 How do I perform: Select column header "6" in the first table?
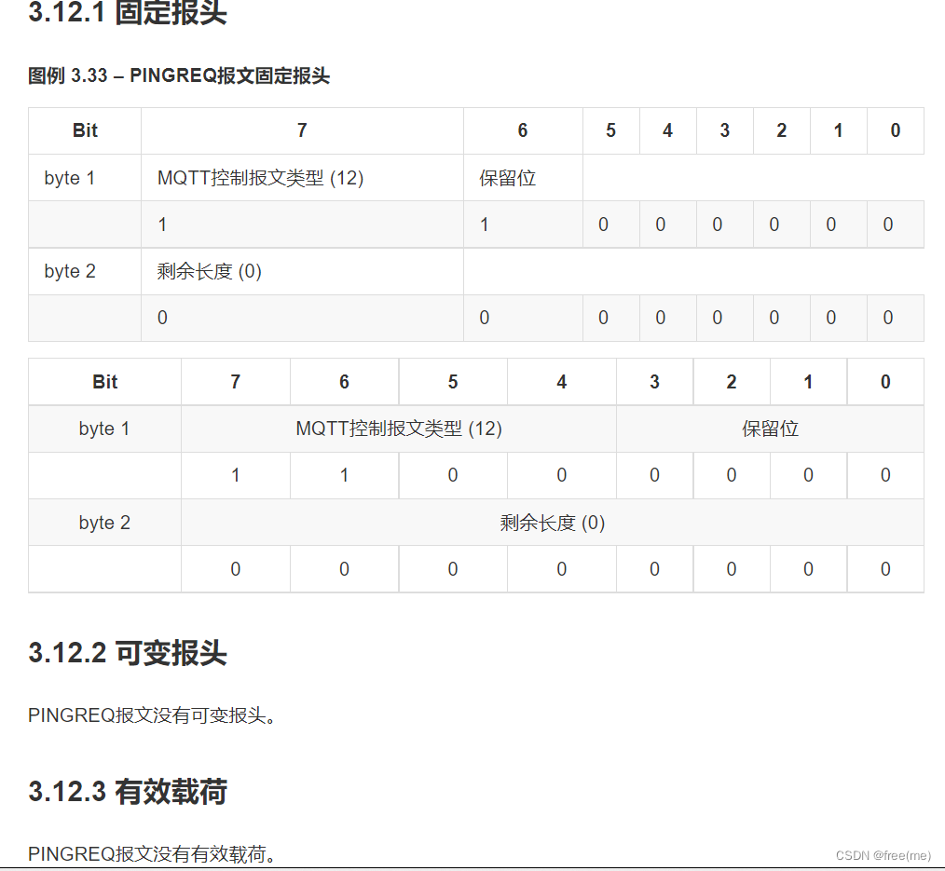click(523, 130)
